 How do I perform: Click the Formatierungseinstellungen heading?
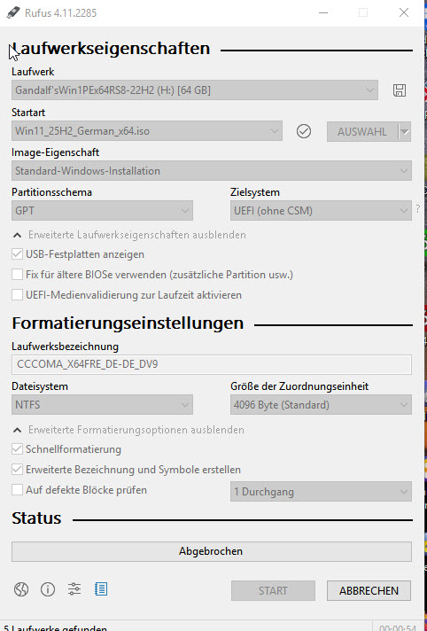coord(128,323)
